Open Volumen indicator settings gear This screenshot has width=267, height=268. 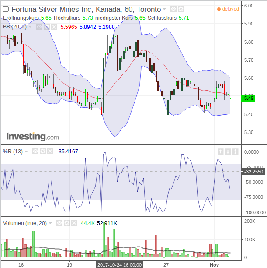(67, 223)
